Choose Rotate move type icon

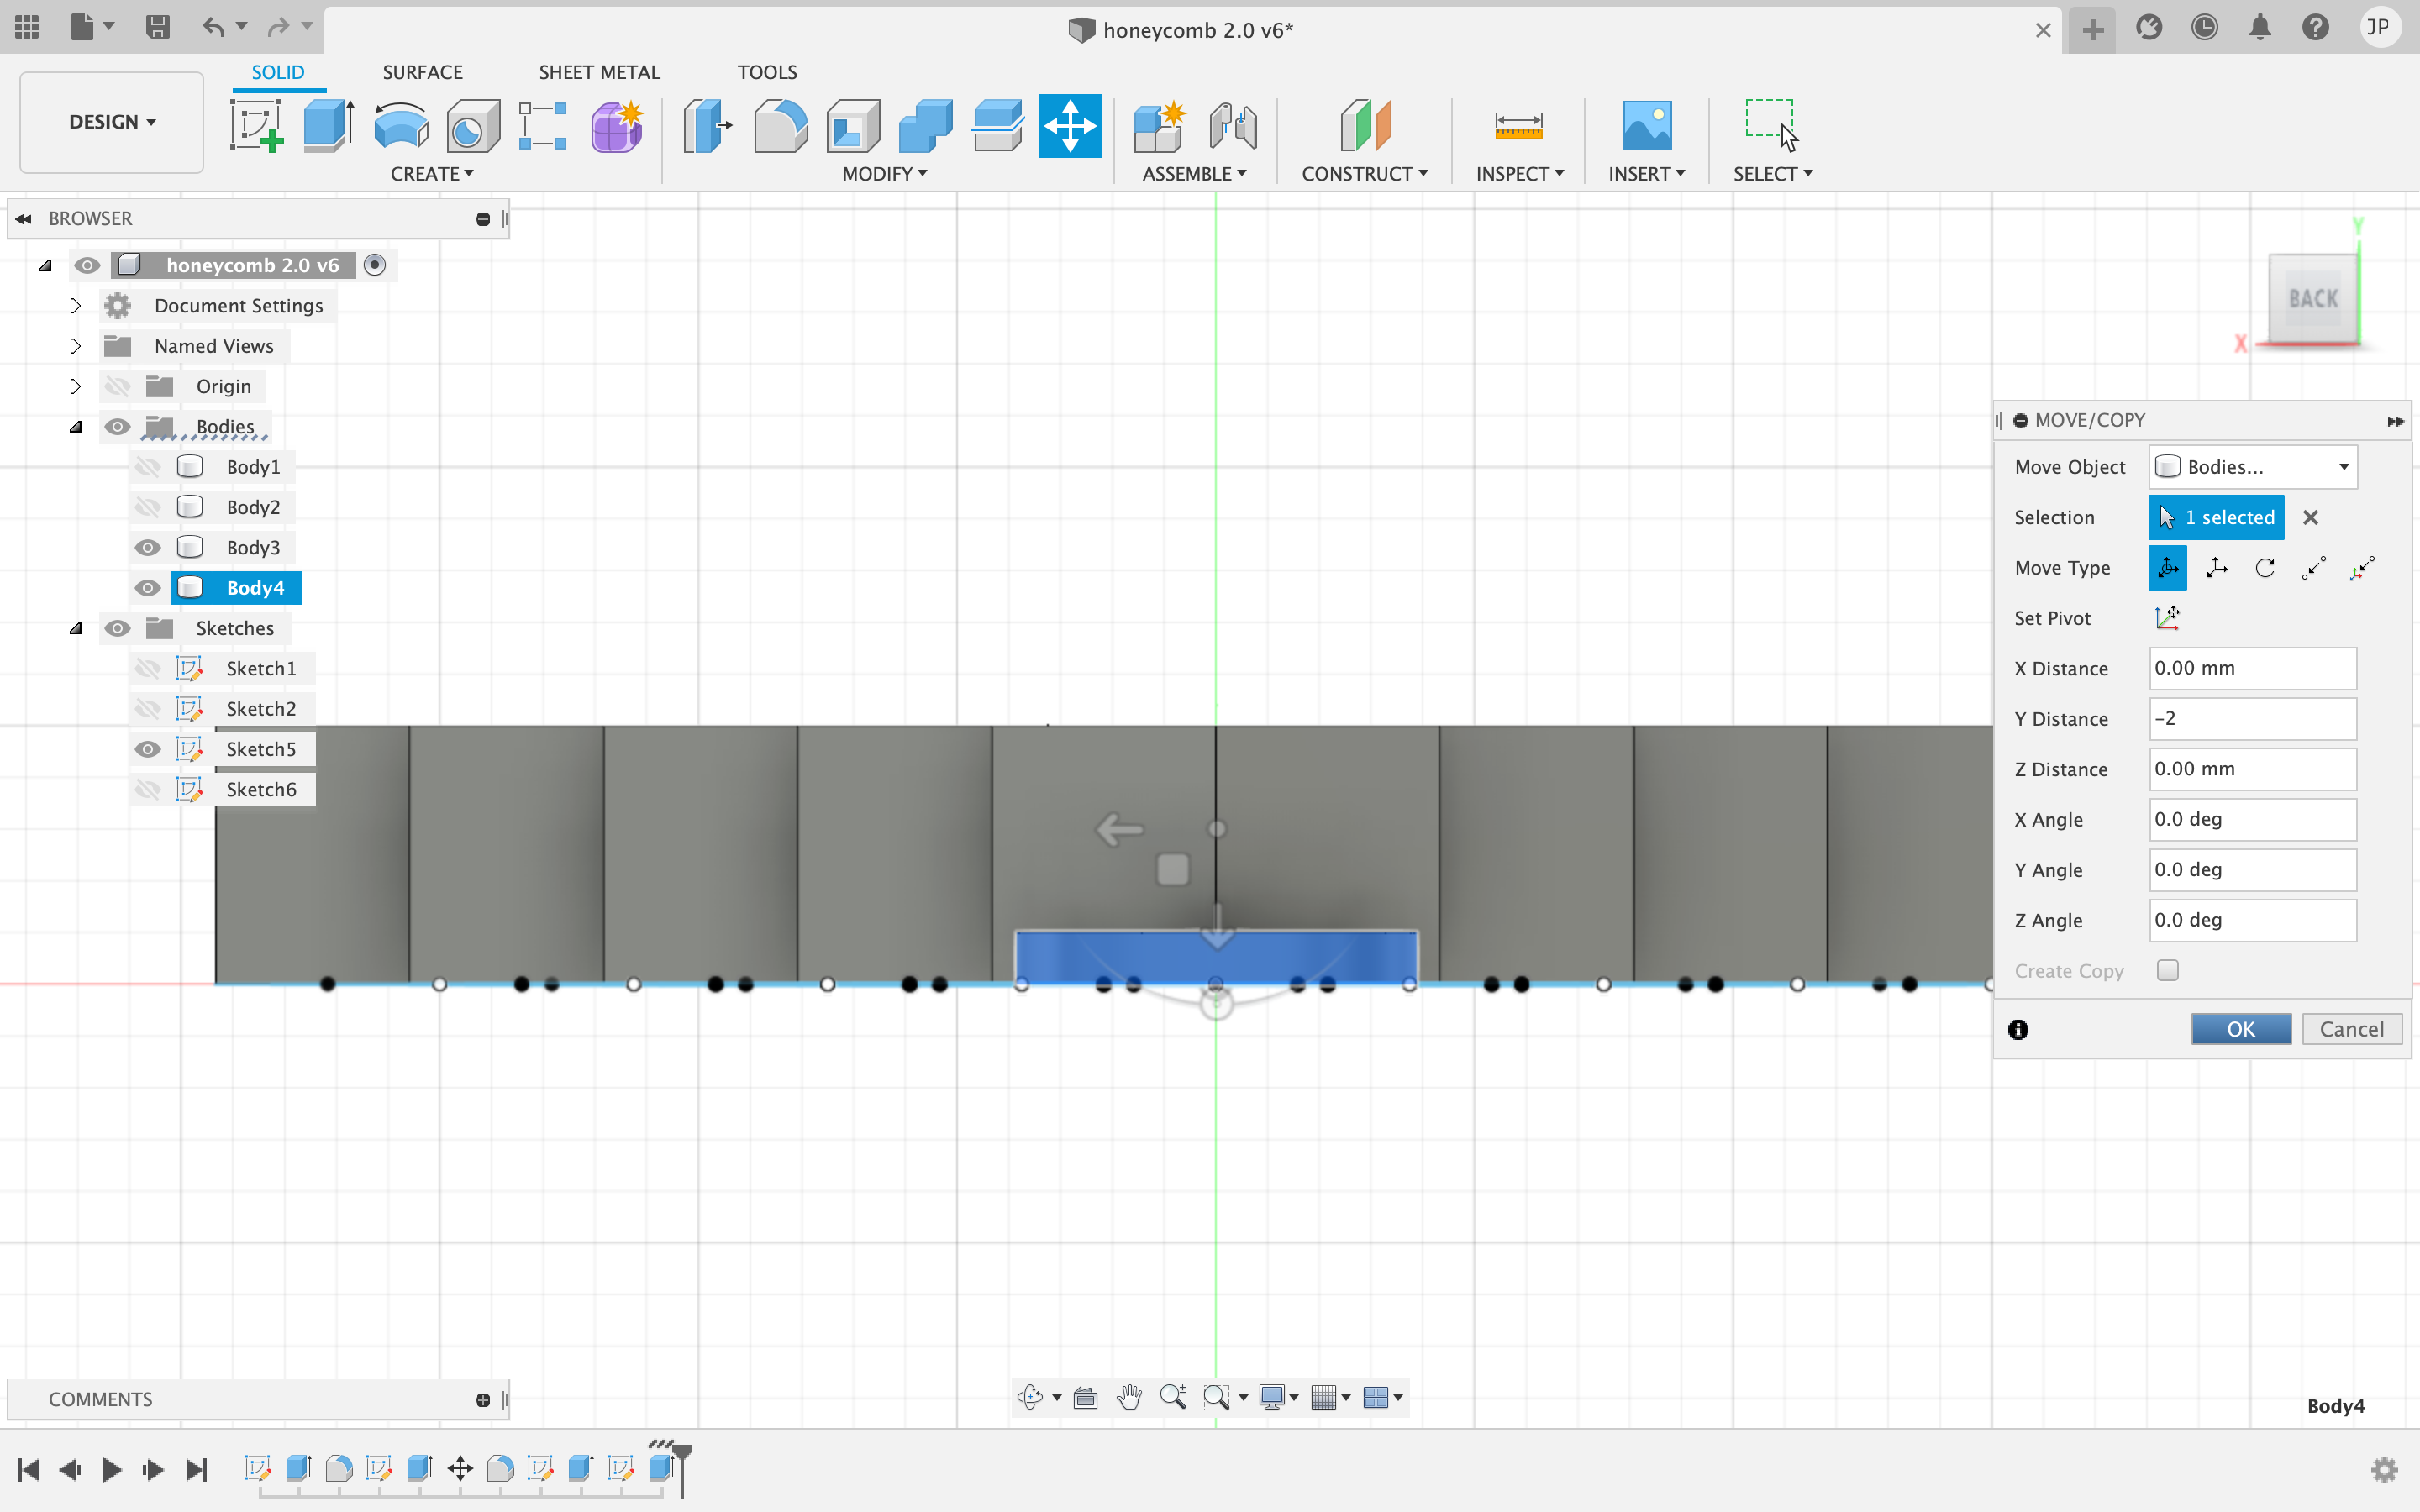[2265, 568]
